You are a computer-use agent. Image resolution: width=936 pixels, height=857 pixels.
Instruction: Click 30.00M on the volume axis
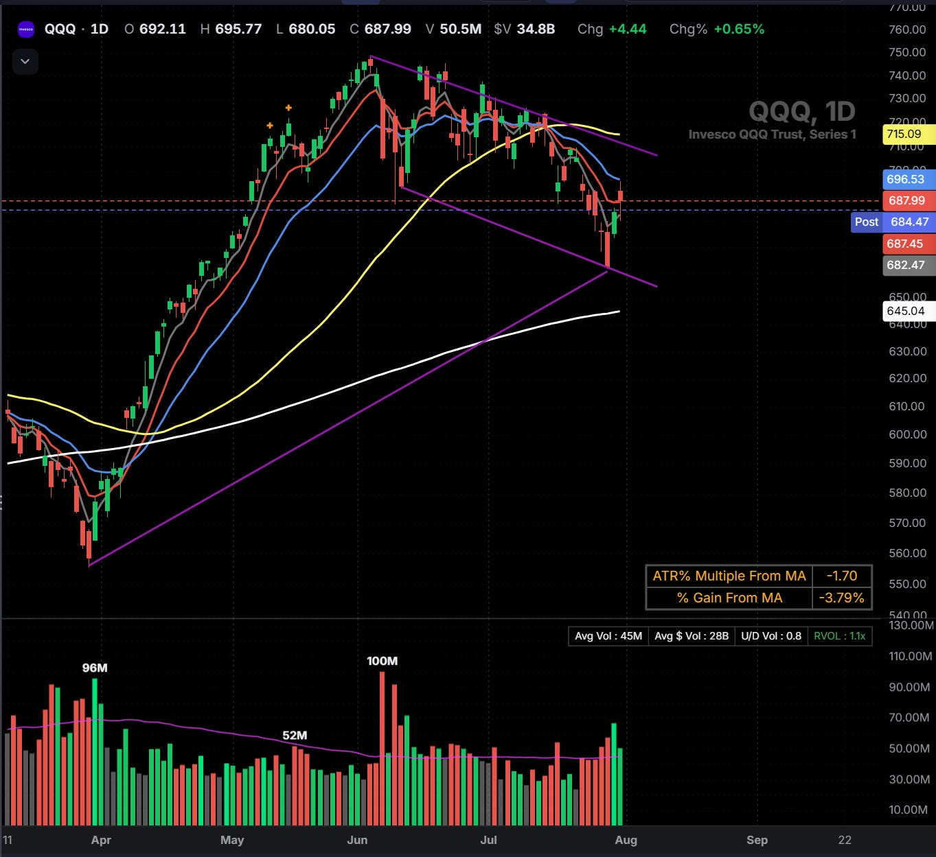coord(911,779)
